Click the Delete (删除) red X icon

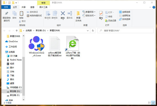pyautogui.click(x=63, y=13)
